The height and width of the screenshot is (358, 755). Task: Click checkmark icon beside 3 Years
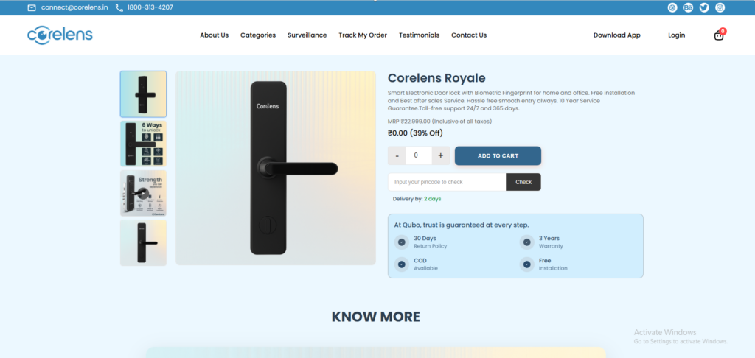[526, 242]
